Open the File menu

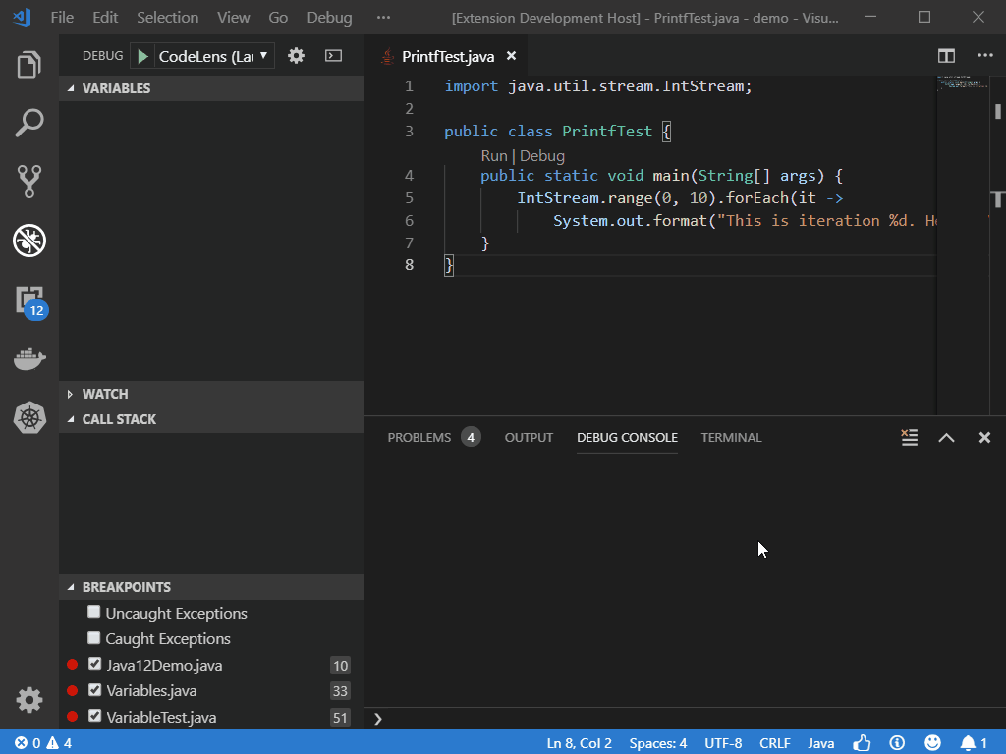tap(62, 18)
